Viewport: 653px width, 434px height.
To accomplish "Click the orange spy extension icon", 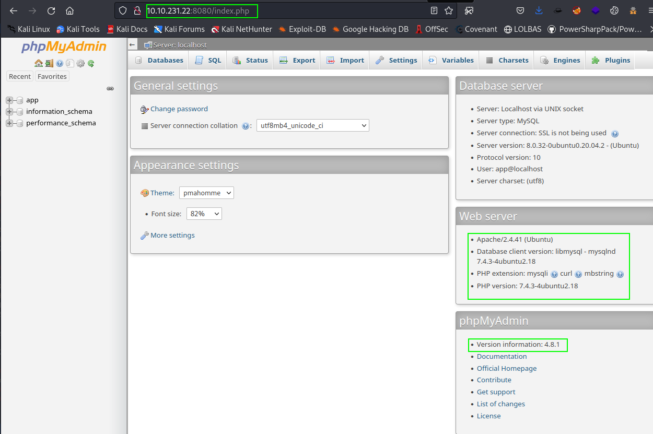I will tap(633, 10).
